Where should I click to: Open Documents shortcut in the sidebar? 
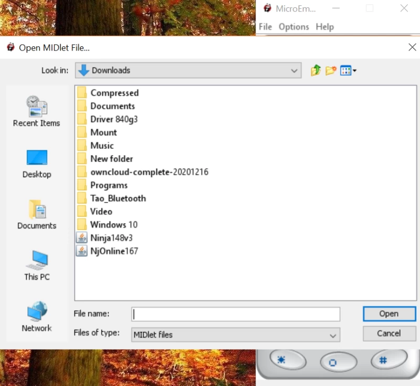tap(37, 215)
